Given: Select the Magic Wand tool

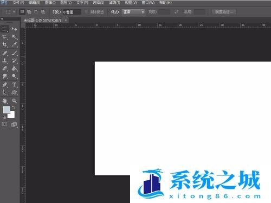Looking at the screenshot, I should (x=14, y=37).
